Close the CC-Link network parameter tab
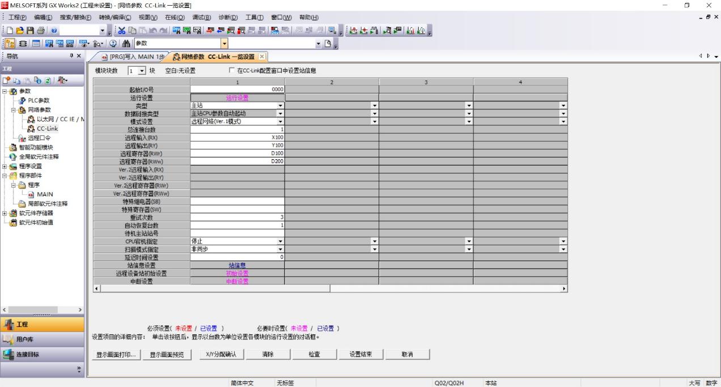The height and width of the screenshot is (387, 721). pyautogui.click(x=262, y=57)
